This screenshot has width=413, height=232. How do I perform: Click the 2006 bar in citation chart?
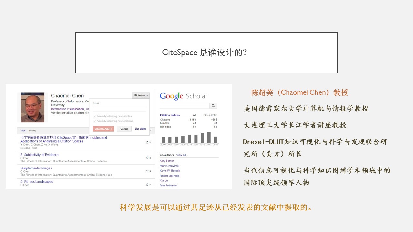[x=163, y=140]
